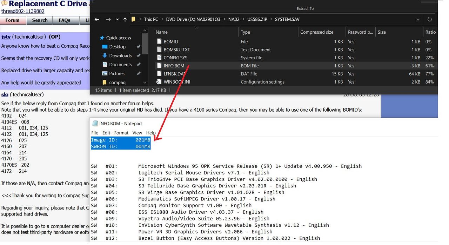Click the pin icon beside Pictures

[139, 74]
